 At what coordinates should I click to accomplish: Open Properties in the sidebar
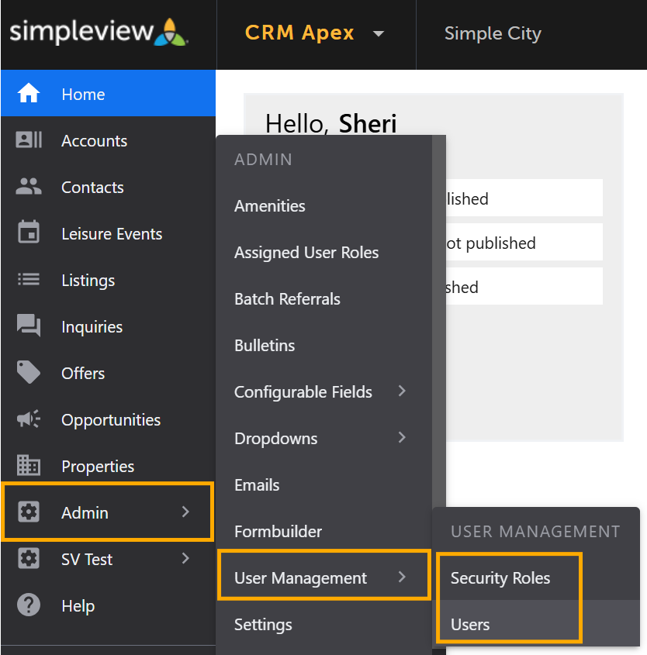[x=108, y=465]
